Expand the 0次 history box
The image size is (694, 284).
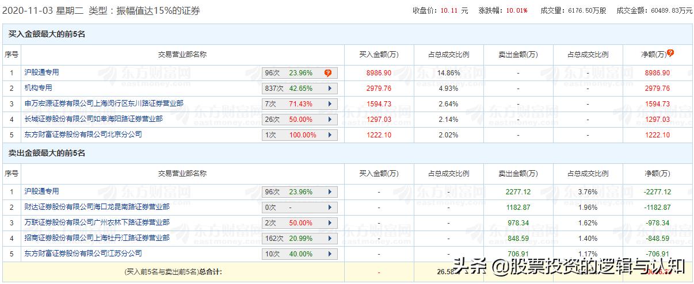pyautogui.click(x=300, y=208)
